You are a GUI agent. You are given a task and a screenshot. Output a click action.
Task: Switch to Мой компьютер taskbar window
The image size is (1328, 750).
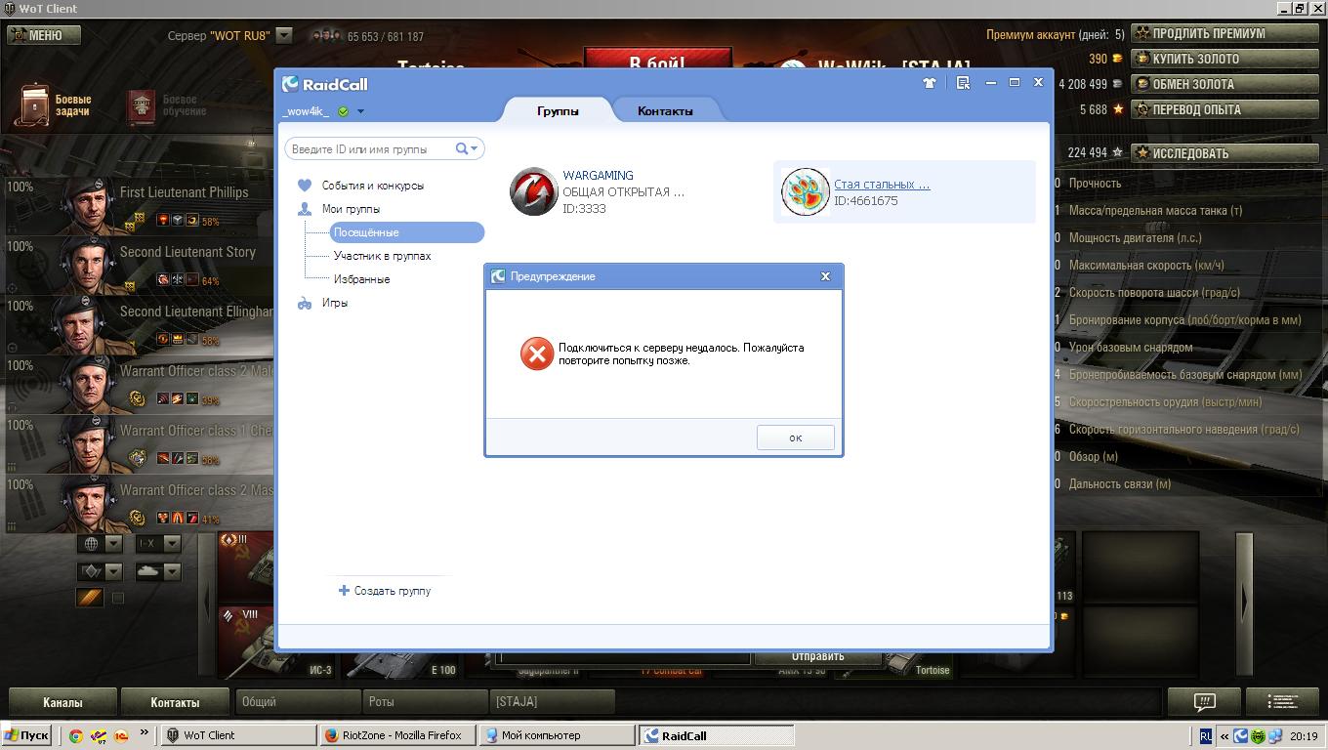coord(557,735)
